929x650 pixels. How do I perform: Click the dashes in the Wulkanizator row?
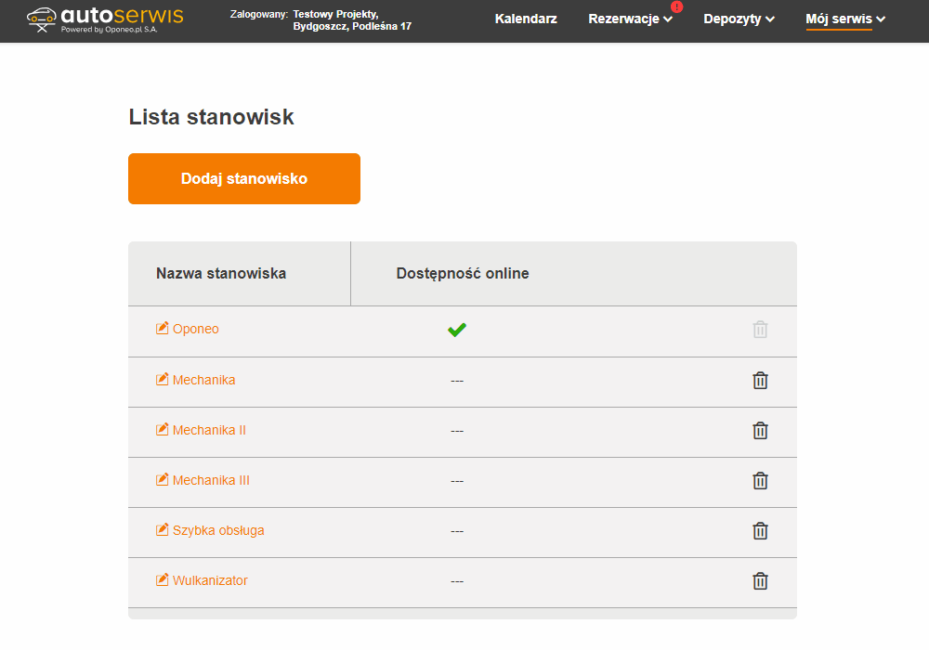457,582
